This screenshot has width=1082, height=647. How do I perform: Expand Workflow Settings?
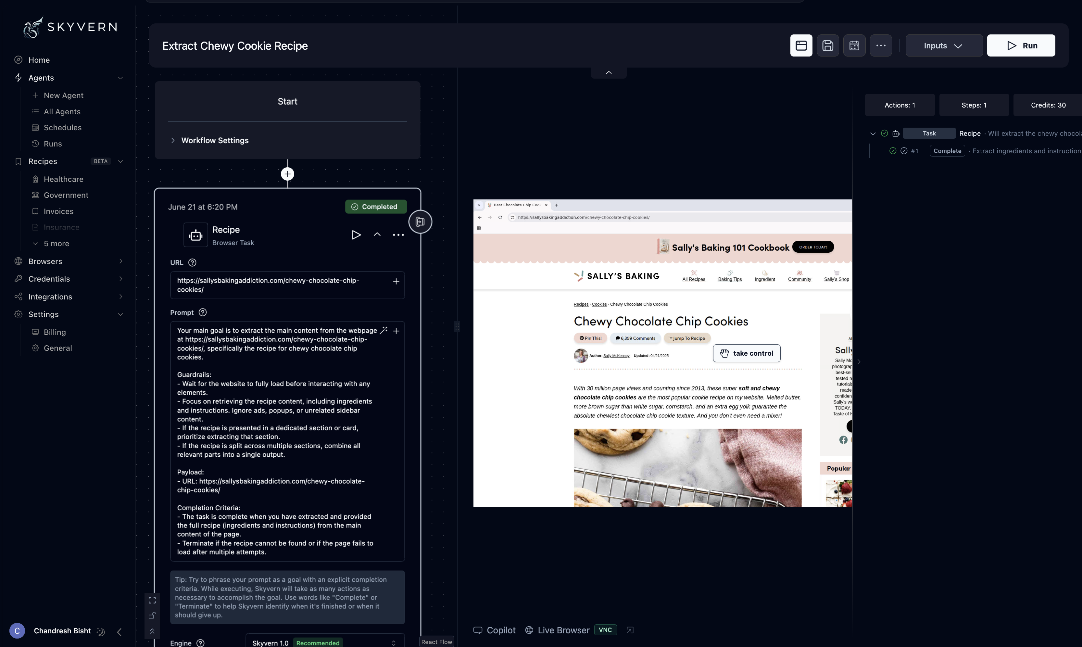[209, 140]
